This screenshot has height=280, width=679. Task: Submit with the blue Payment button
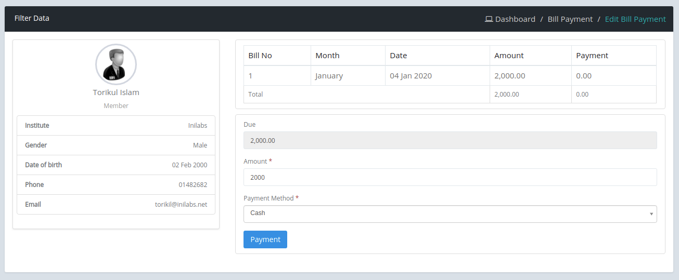(x=265, y=239)
